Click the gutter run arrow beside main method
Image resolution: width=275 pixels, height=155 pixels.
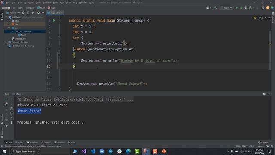54,21
